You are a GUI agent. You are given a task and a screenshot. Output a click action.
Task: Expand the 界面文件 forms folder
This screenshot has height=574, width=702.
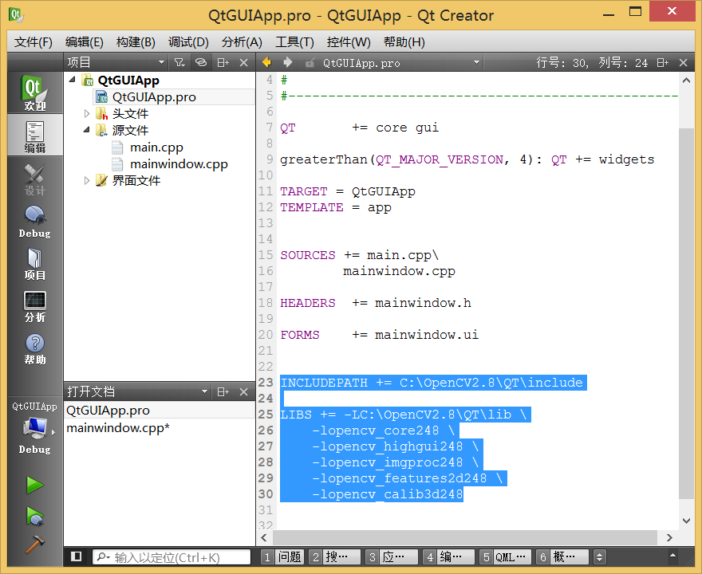click(87, 181)
